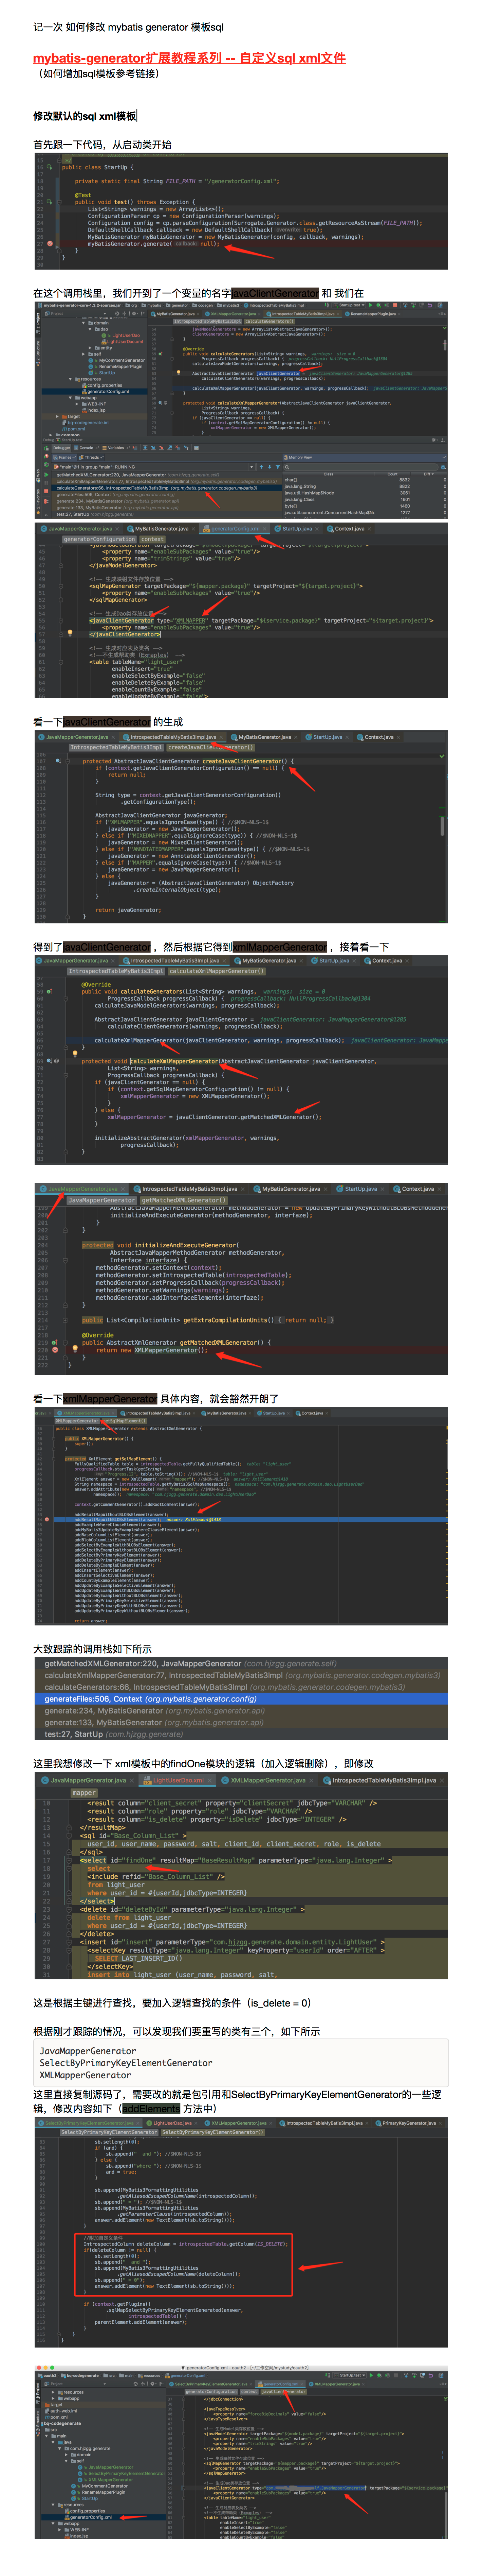This screenshot has height=2576, width=482.
Task: Select calculateGenerators:66 row in the large call stack
Action: (x=241, y=1687)
